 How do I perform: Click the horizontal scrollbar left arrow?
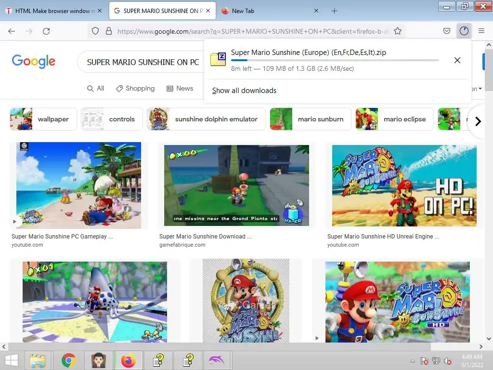pos(3,346)
